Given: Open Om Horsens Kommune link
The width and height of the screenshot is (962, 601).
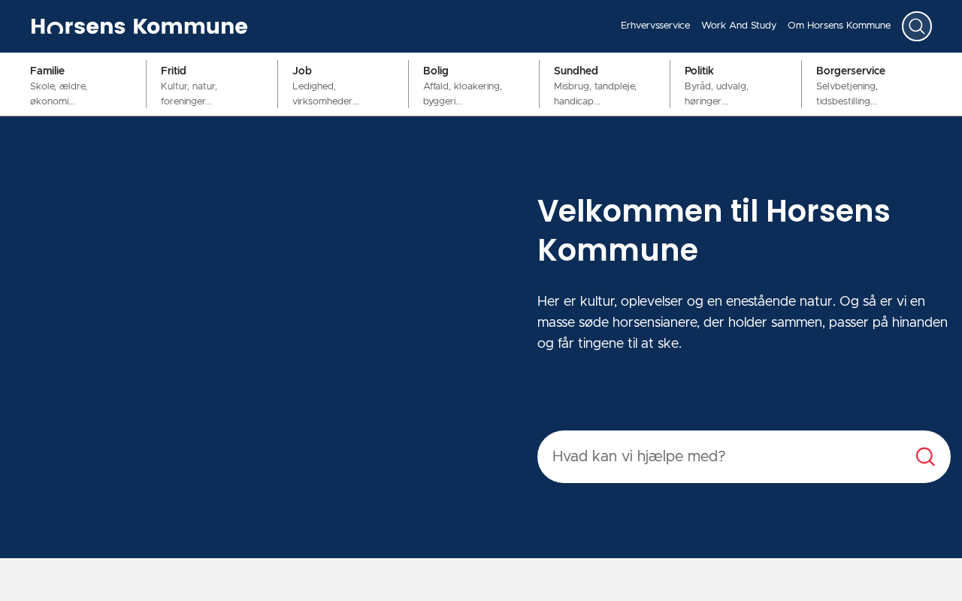Looking at the screenshot, I should point(839,26).
